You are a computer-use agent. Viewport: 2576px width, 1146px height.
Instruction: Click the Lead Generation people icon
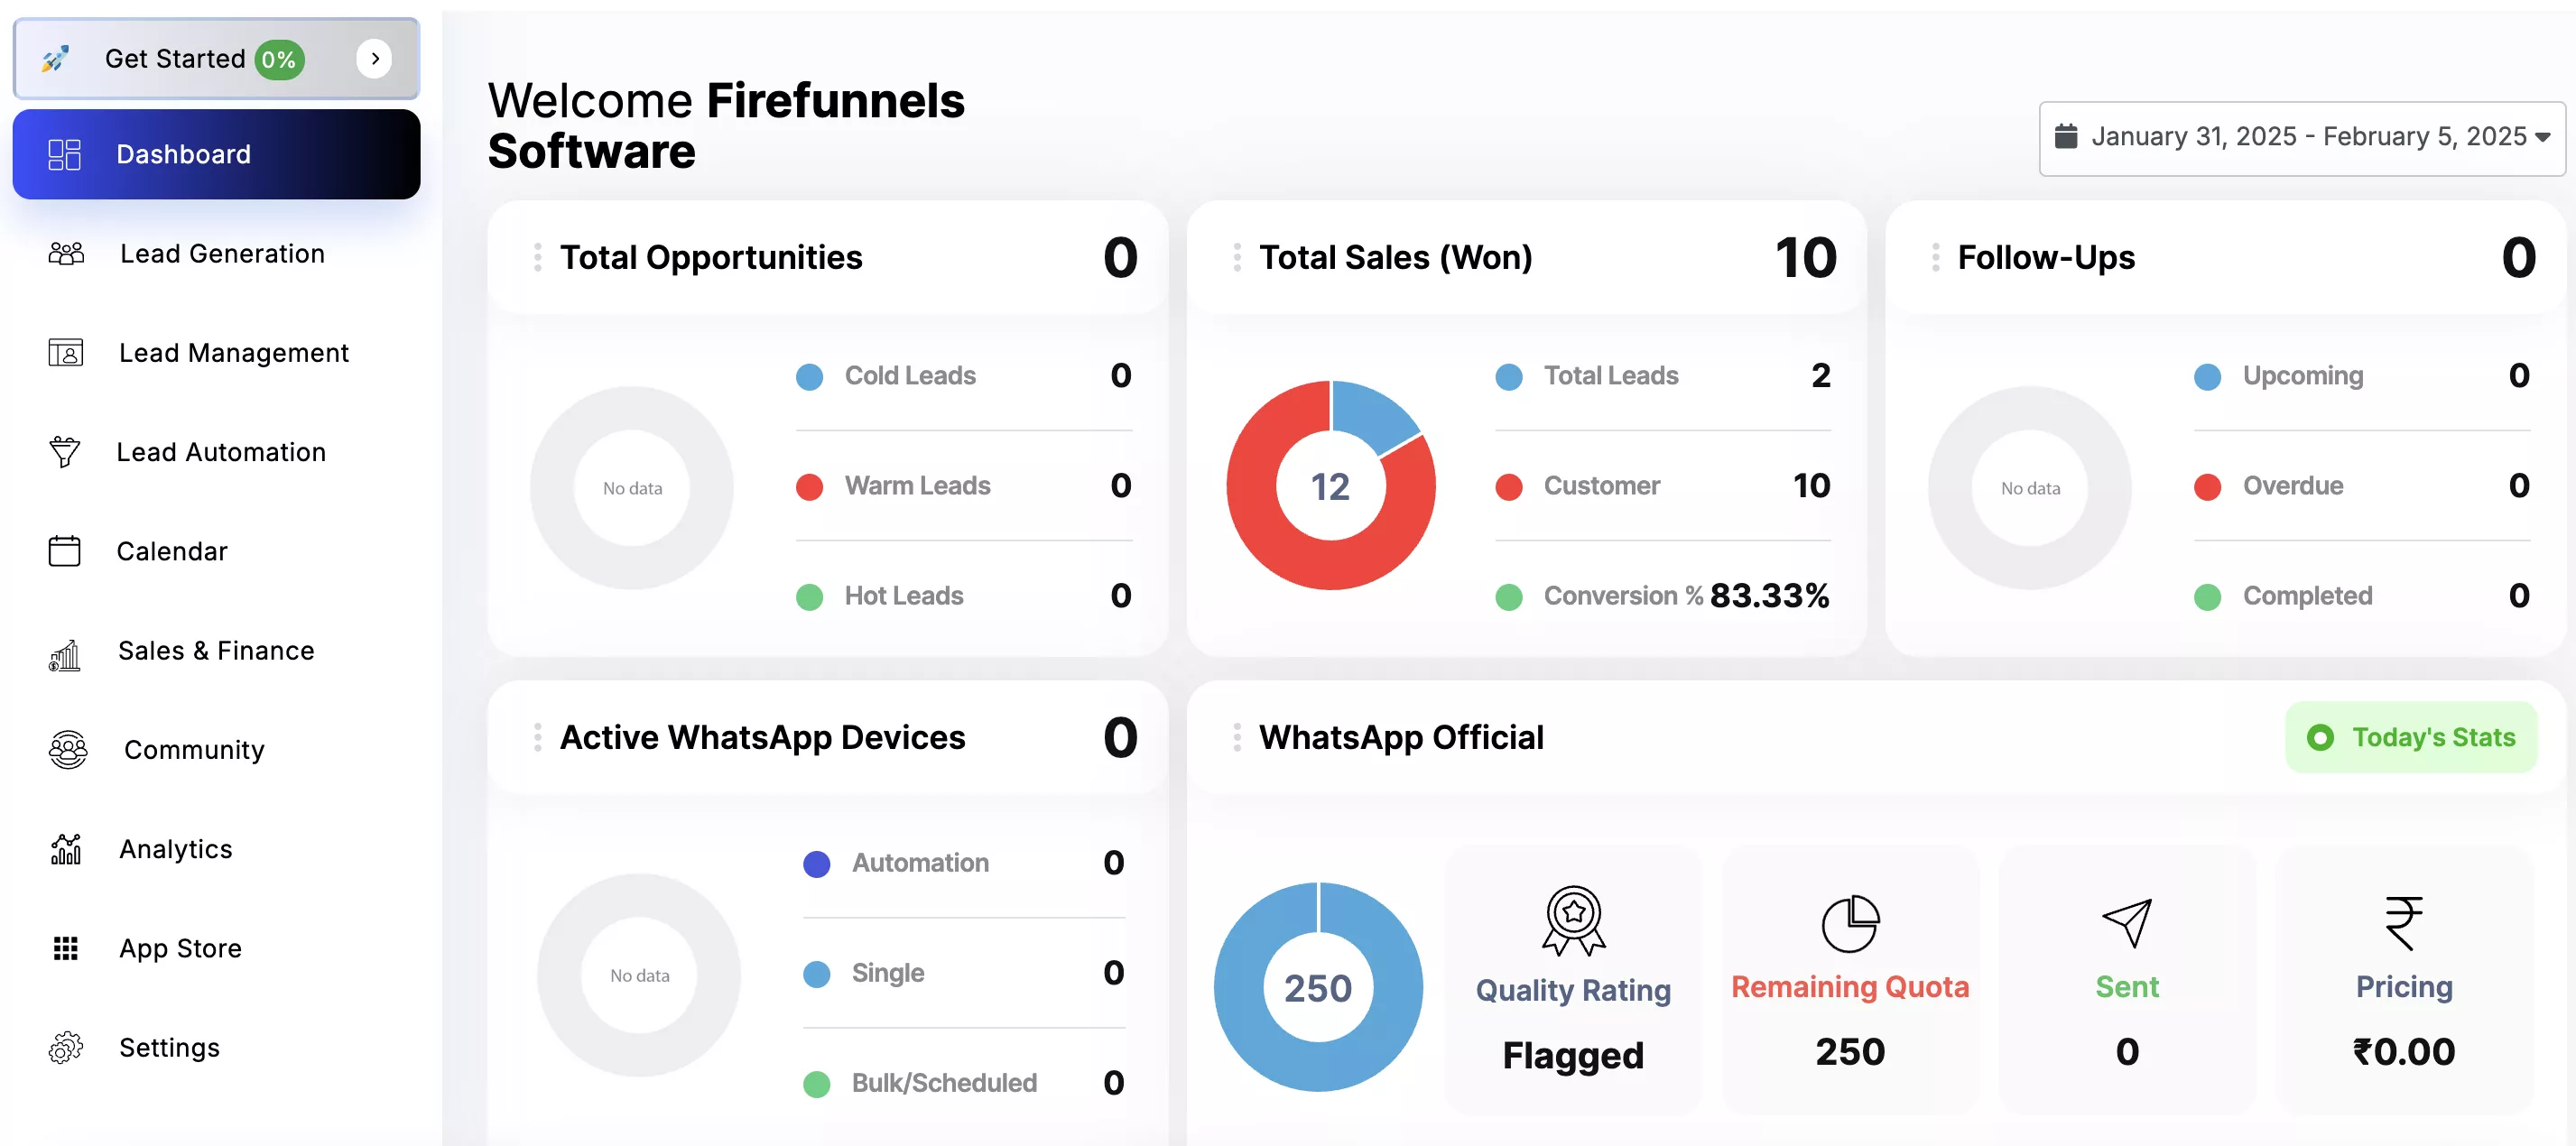coord(66,254)
